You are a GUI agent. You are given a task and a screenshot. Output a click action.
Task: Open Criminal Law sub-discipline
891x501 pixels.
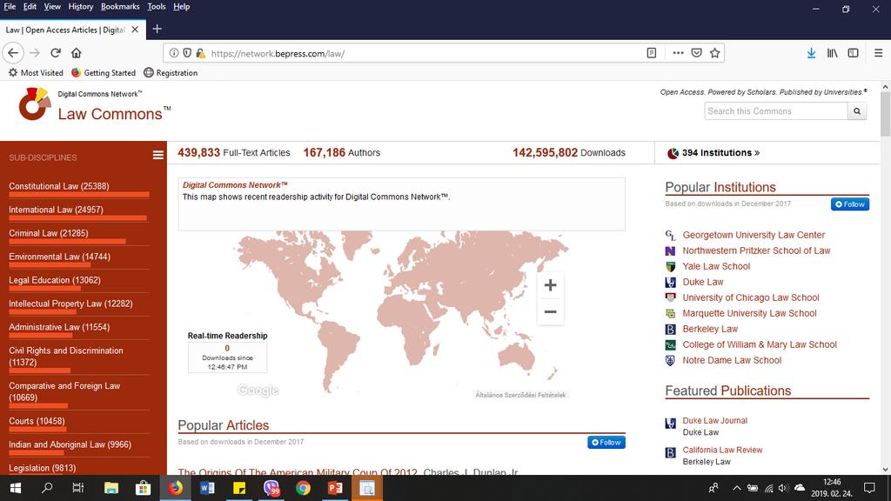[49, 233]
